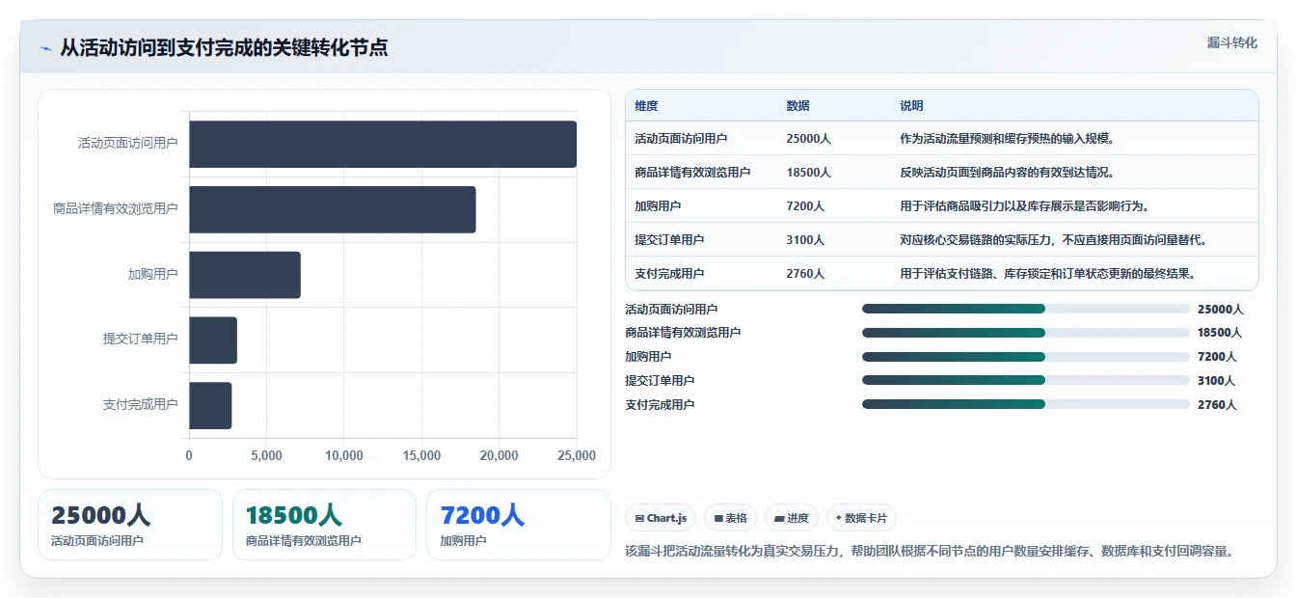Select the 表格 chip label
The image size is (1297, 598).
click(x=736, y=518)
